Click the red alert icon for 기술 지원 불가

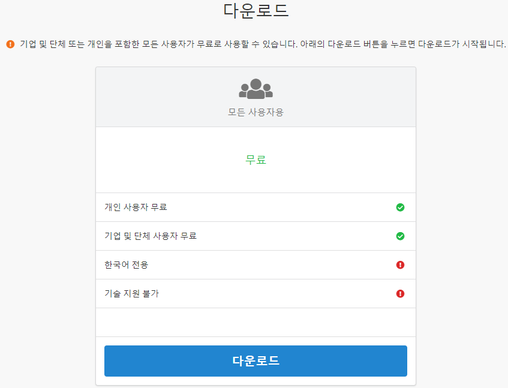tap(400, 294)
